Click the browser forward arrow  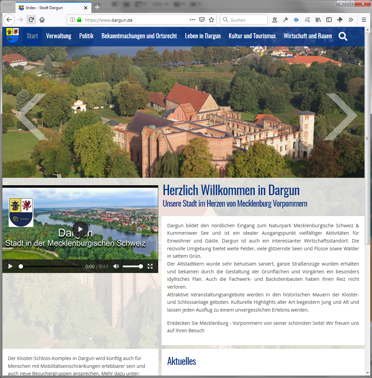click(x=20, y=20)
